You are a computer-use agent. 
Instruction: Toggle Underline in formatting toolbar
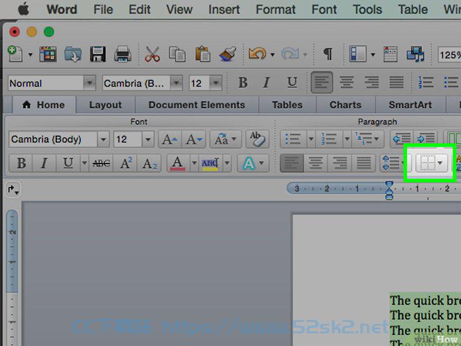click(292, 82)
